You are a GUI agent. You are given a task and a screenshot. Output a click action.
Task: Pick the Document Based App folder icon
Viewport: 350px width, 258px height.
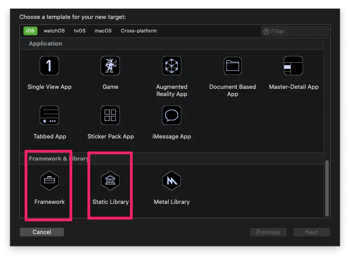tap(233, 65)
